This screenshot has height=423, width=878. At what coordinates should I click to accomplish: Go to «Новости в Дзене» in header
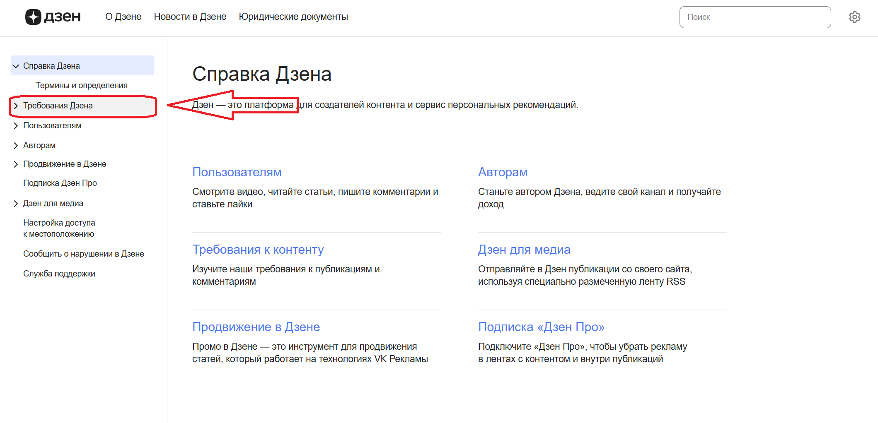click(190, 17)
